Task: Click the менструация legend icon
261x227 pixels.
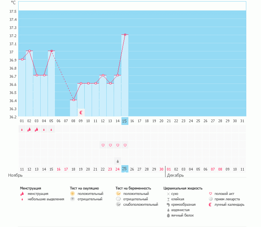Action: click(22, 194)
